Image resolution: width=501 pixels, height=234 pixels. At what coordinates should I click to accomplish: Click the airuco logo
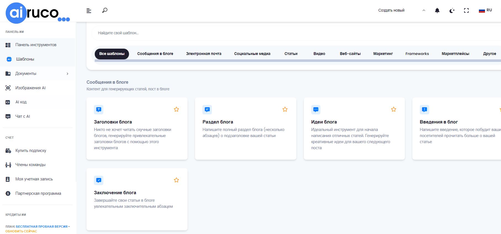[38, 13]
